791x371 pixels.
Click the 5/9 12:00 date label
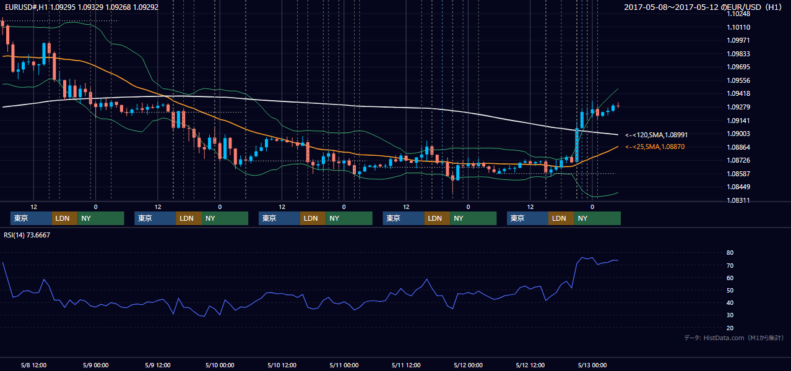157,365
